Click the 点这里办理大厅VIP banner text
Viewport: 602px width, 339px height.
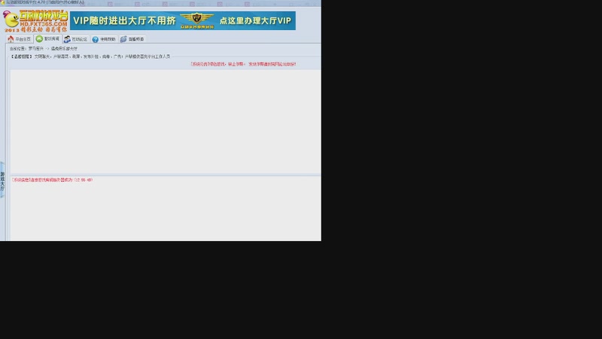255,21
